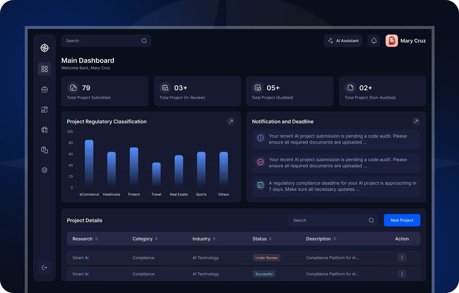
Task: Click the compass logo icon
Action: (x=44, y=48)
